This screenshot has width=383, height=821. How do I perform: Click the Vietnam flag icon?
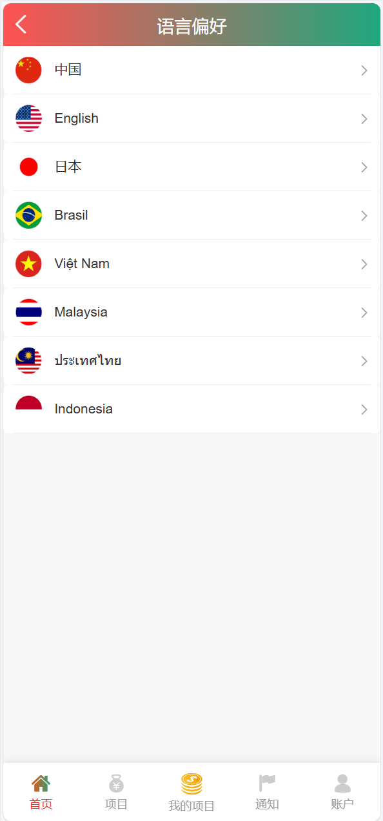28,264
